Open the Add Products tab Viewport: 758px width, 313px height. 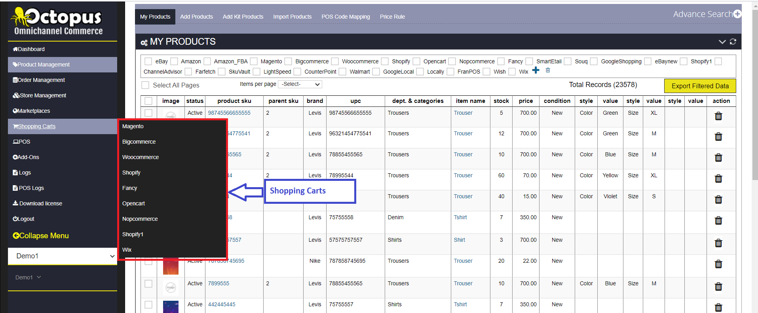[x=196, y=17]
